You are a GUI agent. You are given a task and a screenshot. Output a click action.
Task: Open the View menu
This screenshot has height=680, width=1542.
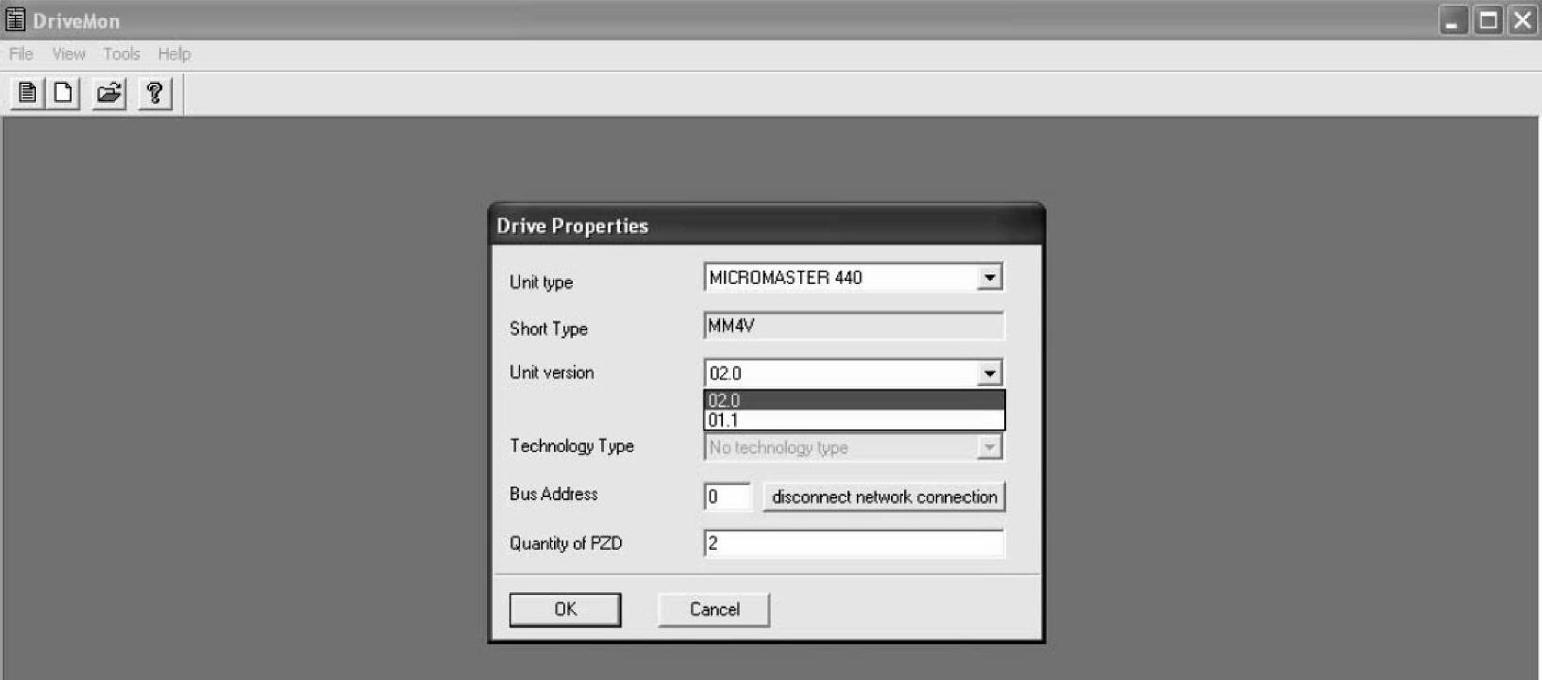pyautogui.click(x=69, y=54)
